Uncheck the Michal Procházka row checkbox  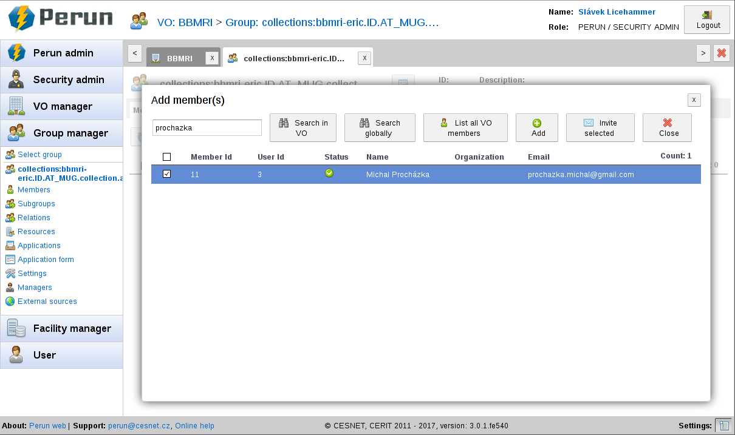167,174
